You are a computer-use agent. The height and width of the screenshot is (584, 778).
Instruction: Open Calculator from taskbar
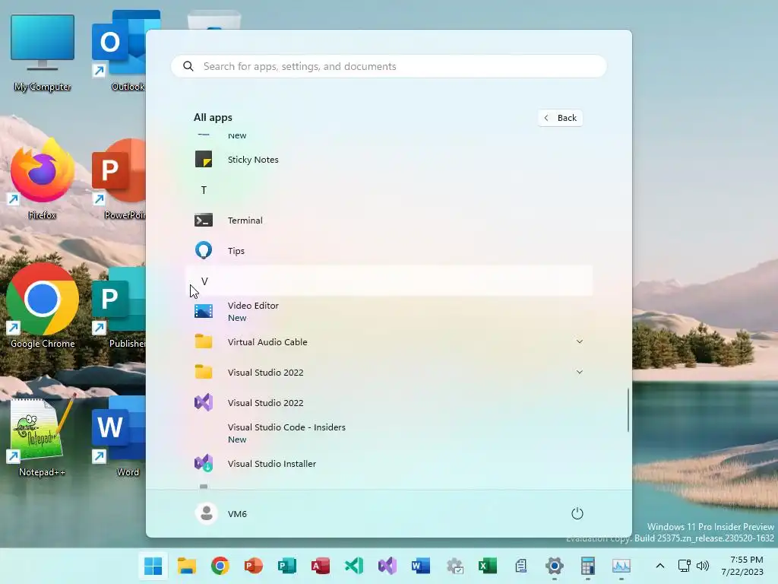pos(588,566)
